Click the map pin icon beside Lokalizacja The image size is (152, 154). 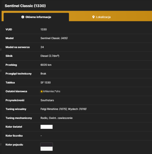[x=93, y=17]
